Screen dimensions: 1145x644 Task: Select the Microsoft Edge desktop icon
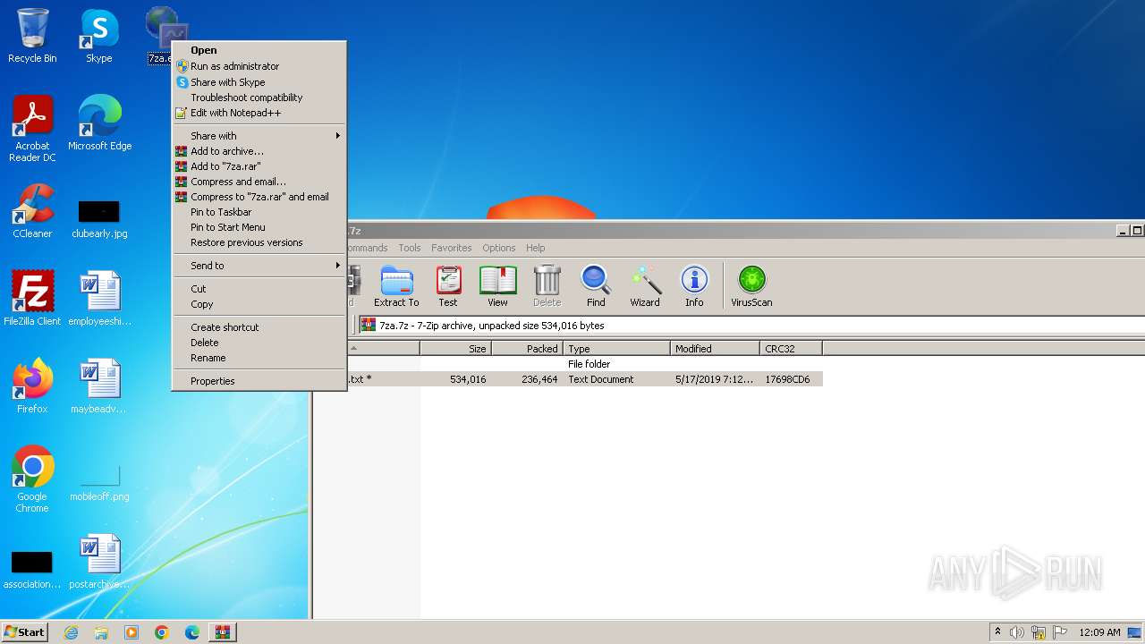99,123
